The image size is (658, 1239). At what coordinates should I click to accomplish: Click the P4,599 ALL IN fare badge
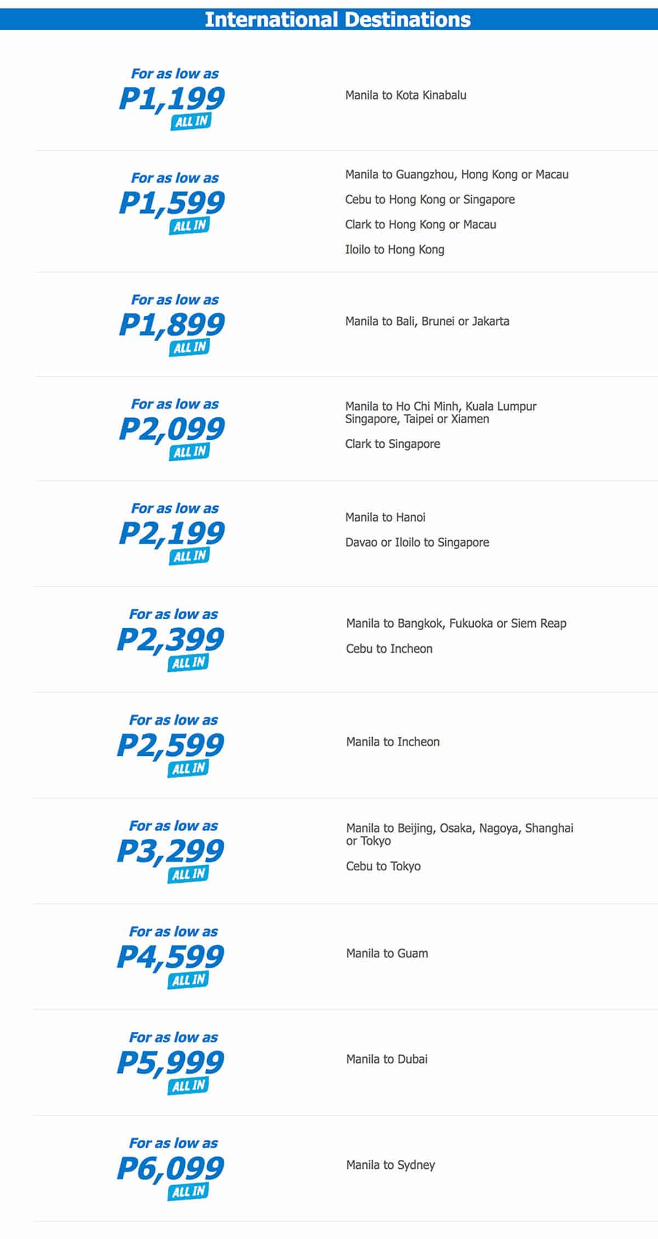tap(171, 957)
